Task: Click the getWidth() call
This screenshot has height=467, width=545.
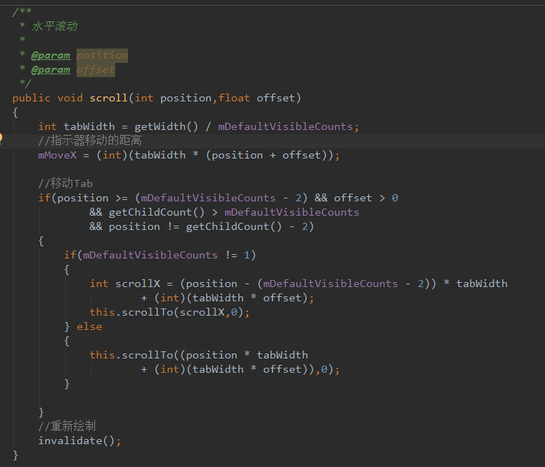Action: click(166, 126)
